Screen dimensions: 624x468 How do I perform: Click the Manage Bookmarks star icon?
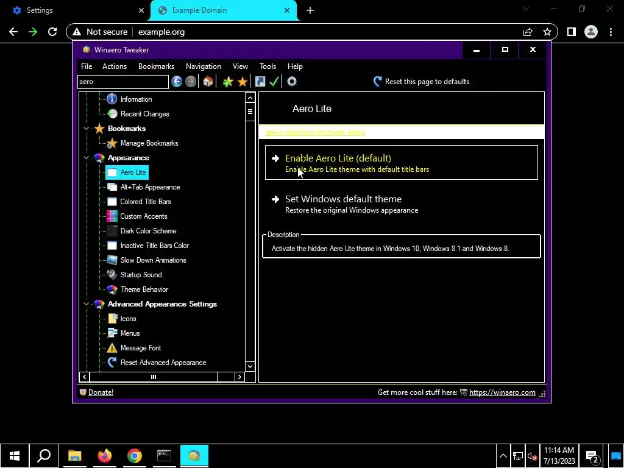tap(112, 143)
